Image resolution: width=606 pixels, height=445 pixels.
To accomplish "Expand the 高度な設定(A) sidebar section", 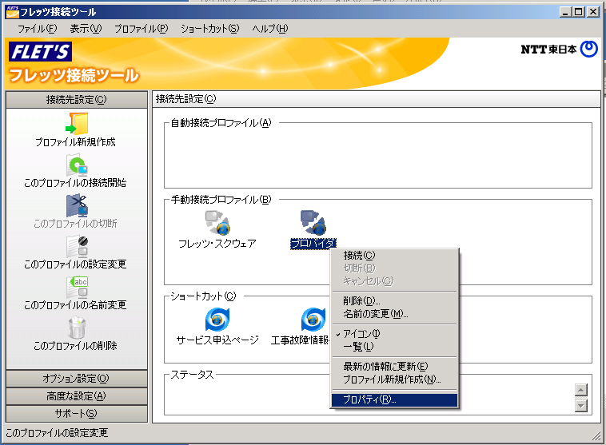I will point(77,396).
